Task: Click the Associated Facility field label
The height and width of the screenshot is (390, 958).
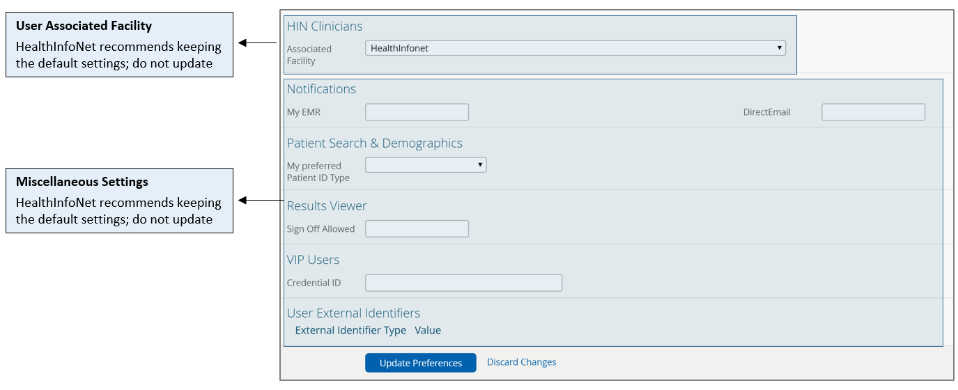Action: pyautogui.click(x=309, y=55)
